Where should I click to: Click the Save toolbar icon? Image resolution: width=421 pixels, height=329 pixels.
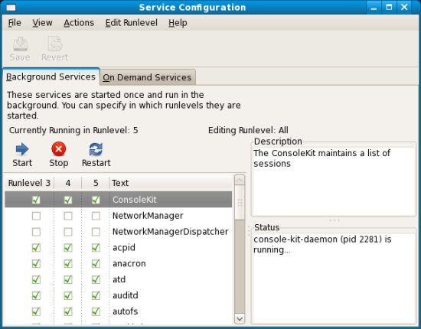[20, 44]
